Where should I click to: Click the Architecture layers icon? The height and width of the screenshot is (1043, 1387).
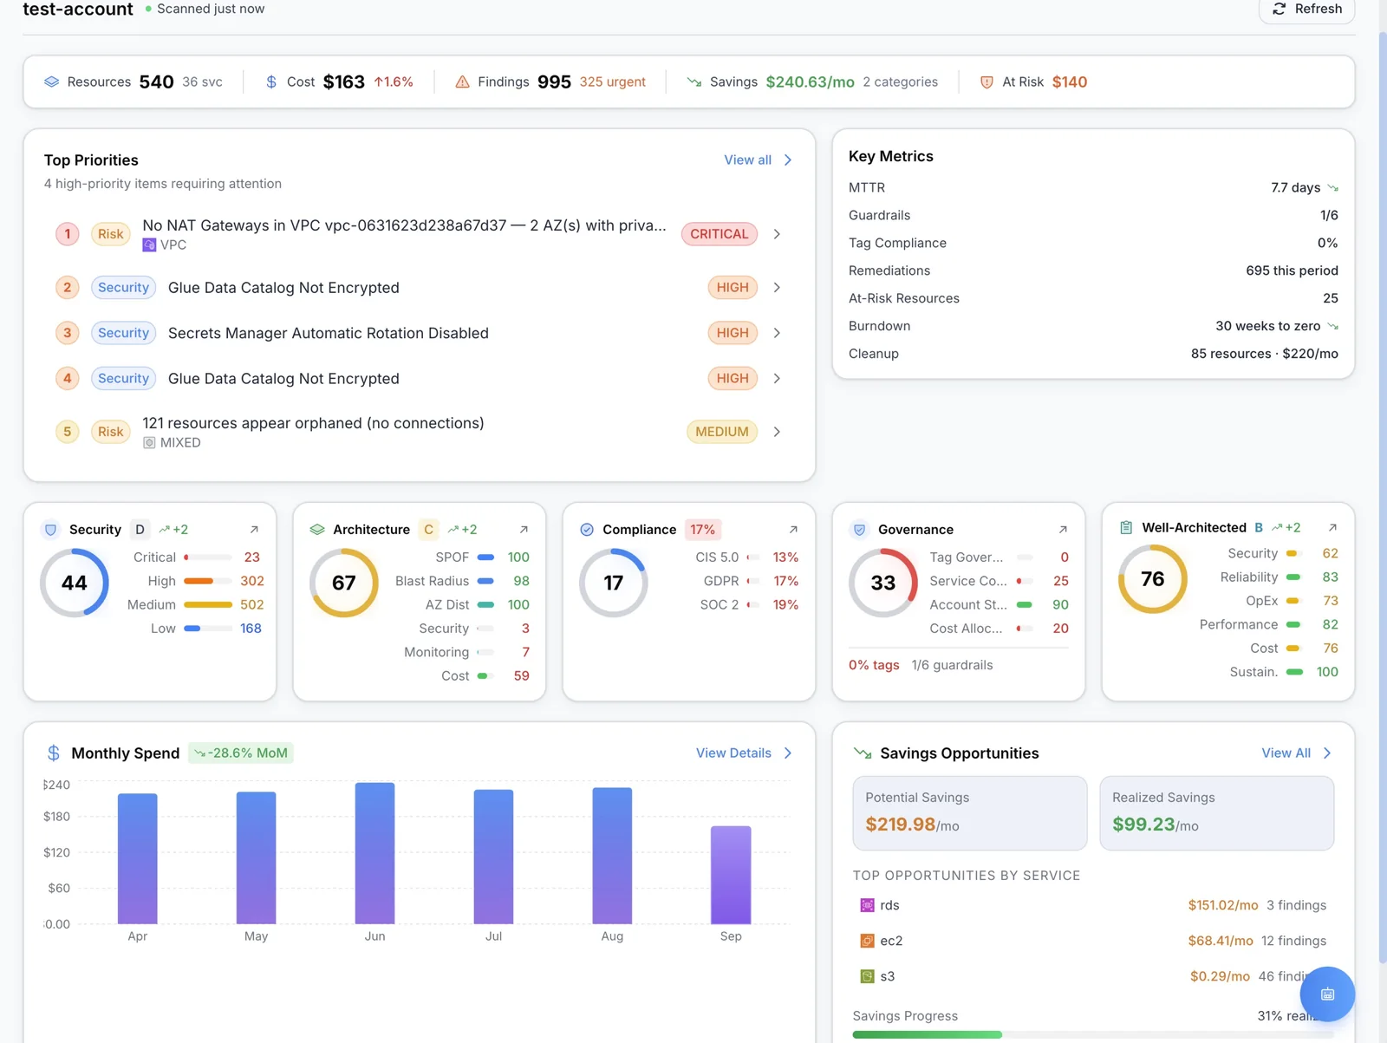coord(317,530)
